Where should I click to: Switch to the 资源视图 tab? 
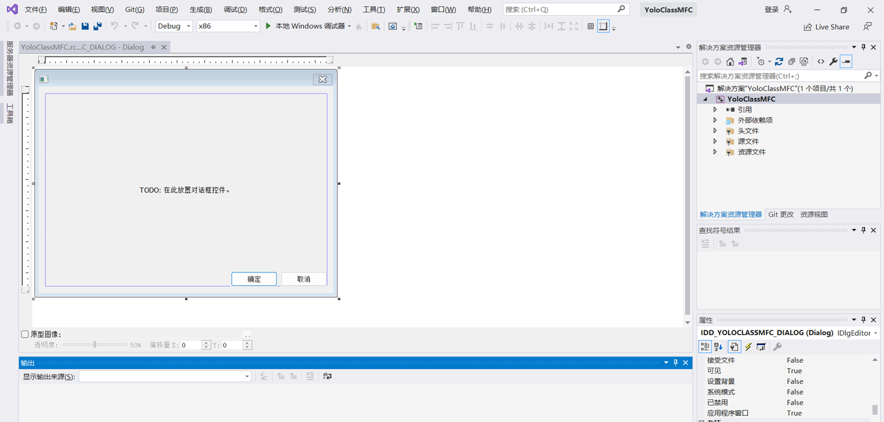pyautogui.click(x=814, y=214)
